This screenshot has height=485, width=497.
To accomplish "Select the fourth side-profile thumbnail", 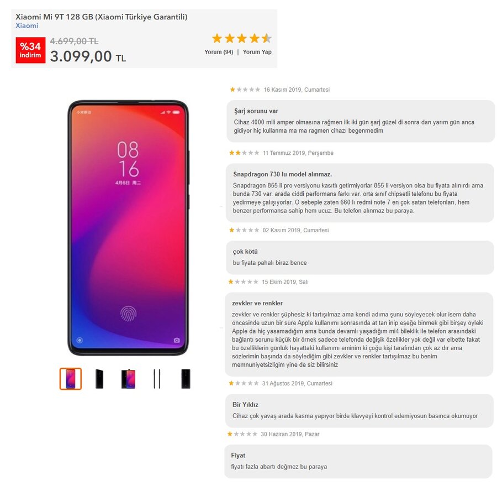I will (x=157, y=379).
